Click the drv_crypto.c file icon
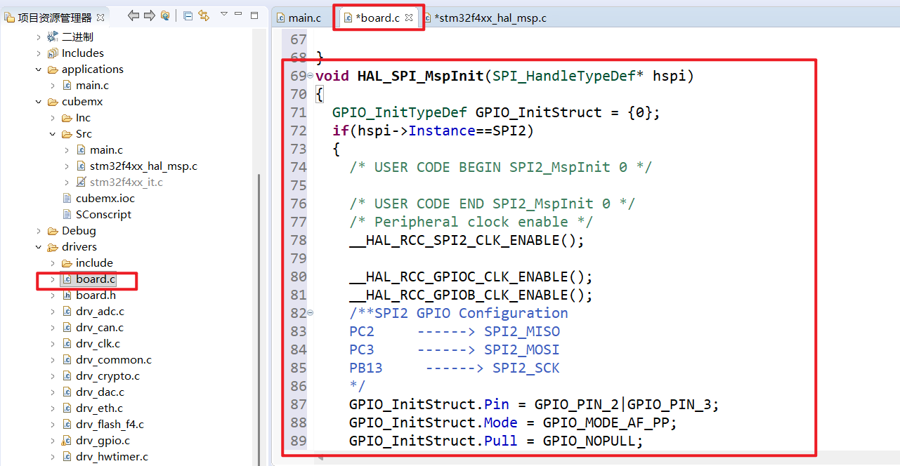 pyautogui.click(x=67, y=376)
